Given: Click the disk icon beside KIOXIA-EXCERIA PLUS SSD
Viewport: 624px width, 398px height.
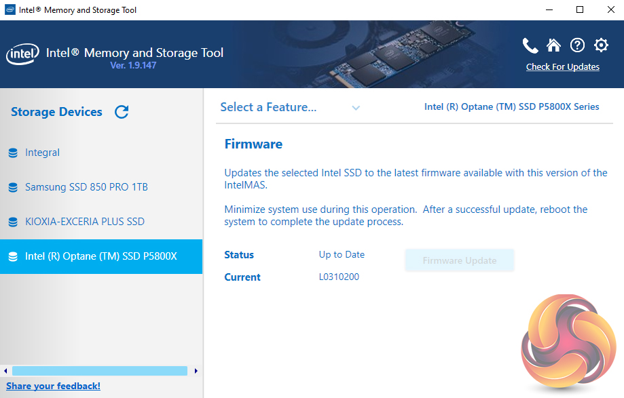Looking at the screenshot, I should point(13,222).
